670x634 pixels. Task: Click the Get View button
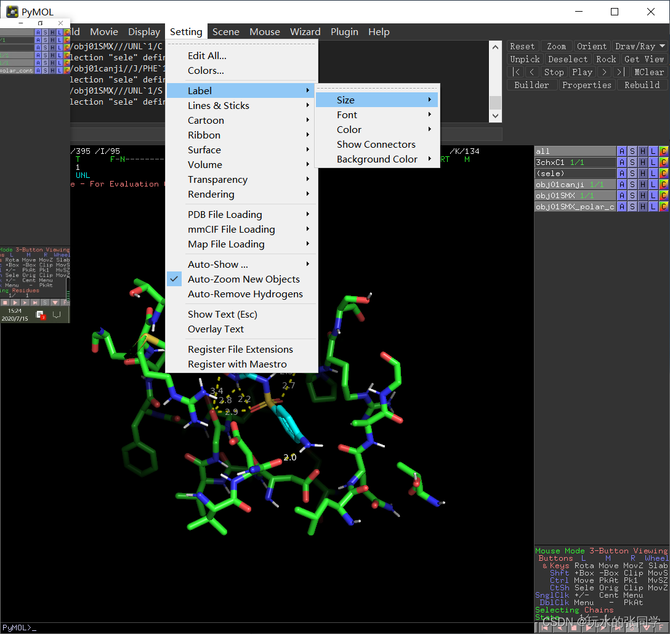pyautogui.click(x=644, y=59)
